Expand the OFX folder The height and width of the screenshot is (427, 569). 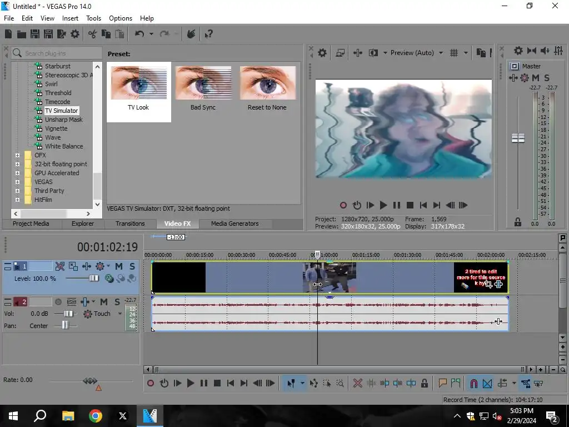tap(17, 155)
